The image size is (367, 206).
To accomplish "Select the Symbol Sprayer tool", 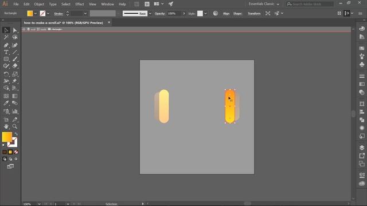I will [6, 112].
